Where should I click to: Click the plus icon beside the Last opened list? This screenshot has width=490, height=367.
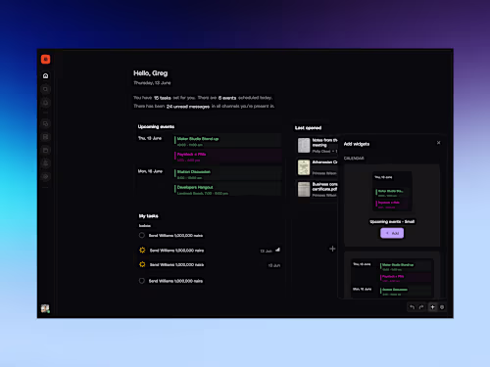(x=332, y=249)
